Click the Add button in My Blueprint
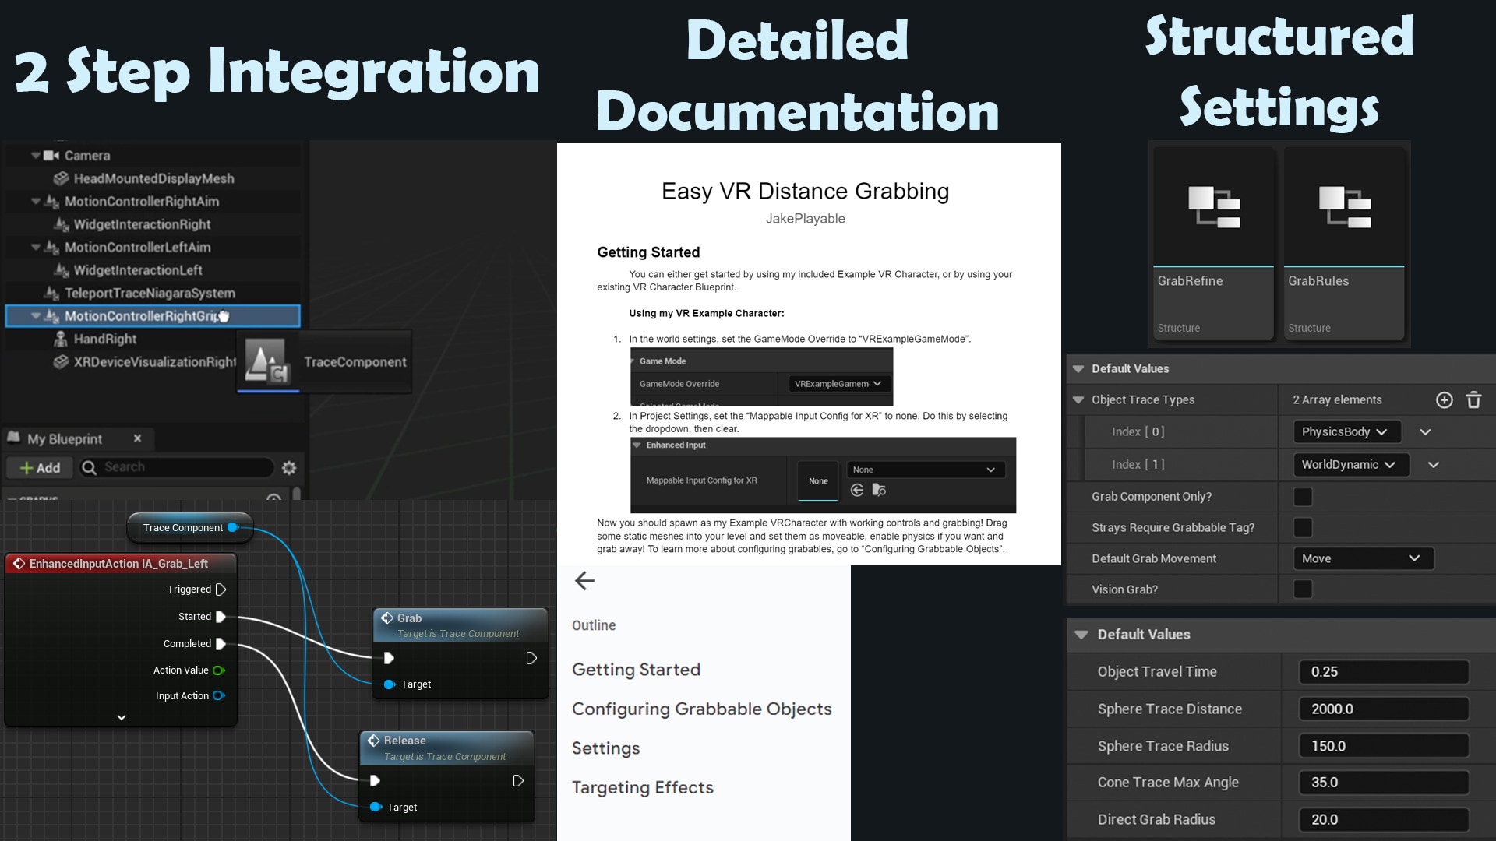Screen dimensions: 1496x841 point(40,467)
